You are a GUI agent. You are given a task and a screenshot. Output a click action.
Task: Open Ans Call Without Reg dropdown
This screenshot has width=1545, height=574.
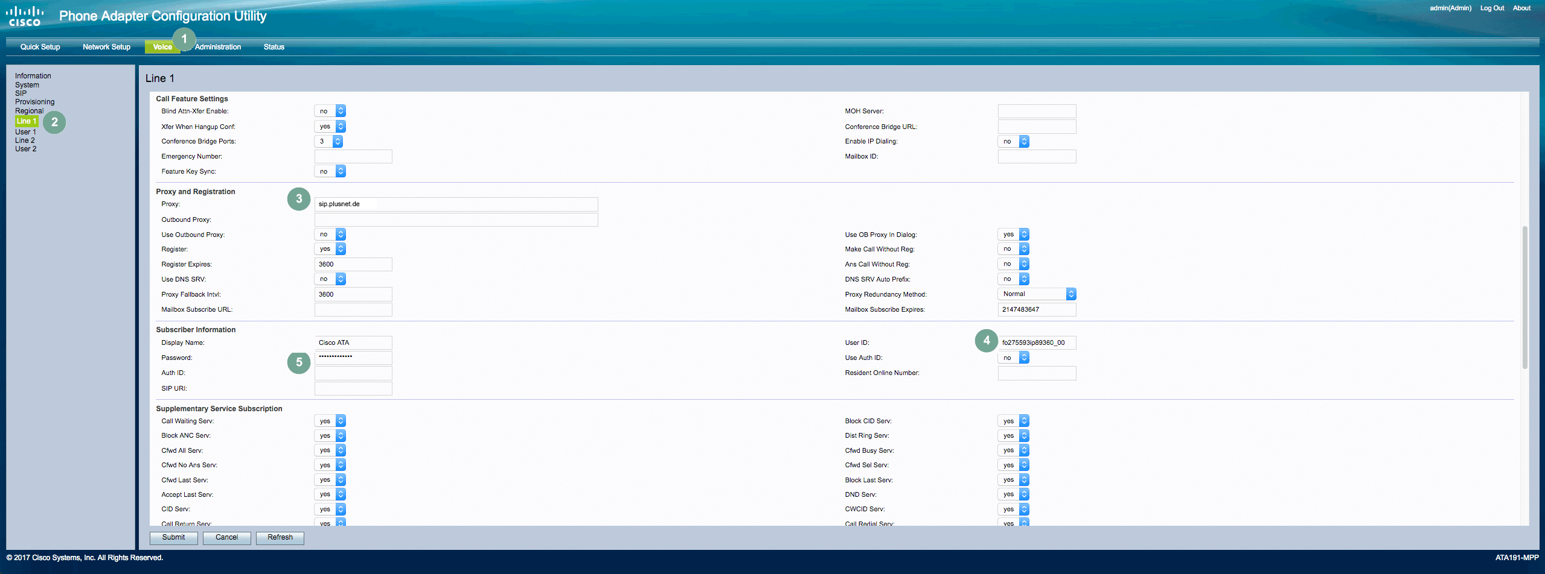1014,264
